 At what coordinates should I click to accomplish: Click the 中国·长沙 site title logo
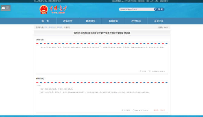[x=58, y=10]
